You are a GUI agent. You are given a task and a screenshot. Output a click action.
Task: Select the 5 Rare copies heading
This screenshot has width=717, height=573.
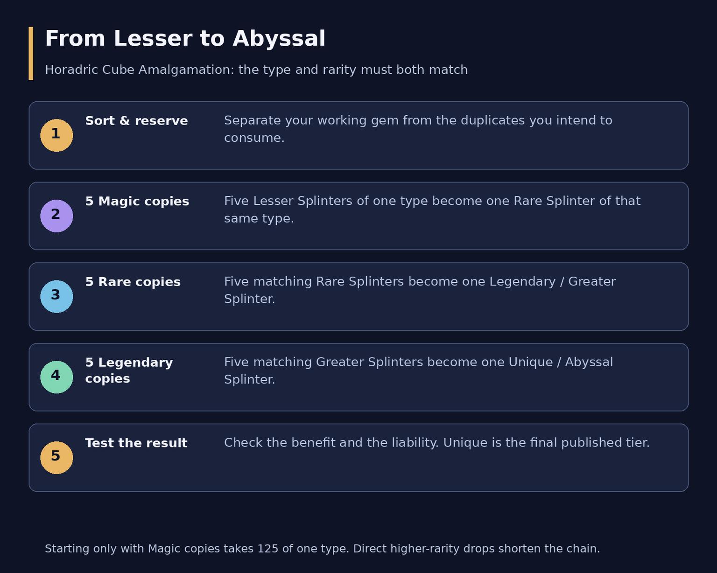(133, 282)
